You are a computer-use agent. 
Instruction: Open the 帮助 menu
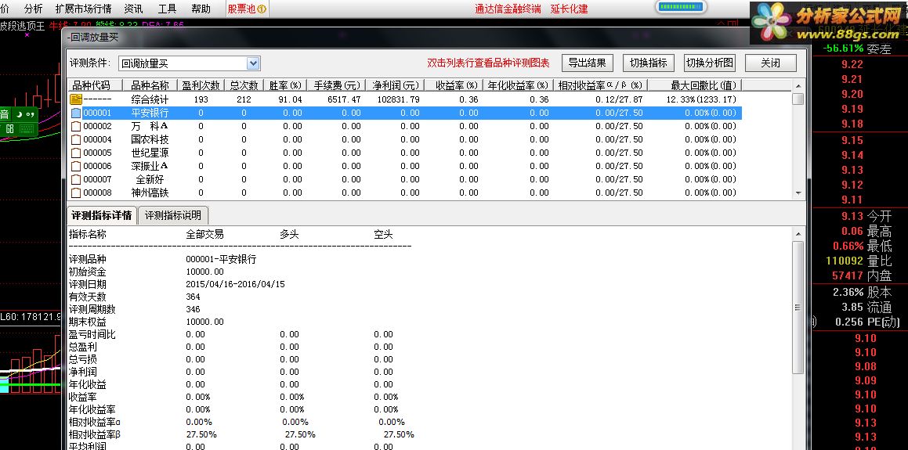coord(201,9)
